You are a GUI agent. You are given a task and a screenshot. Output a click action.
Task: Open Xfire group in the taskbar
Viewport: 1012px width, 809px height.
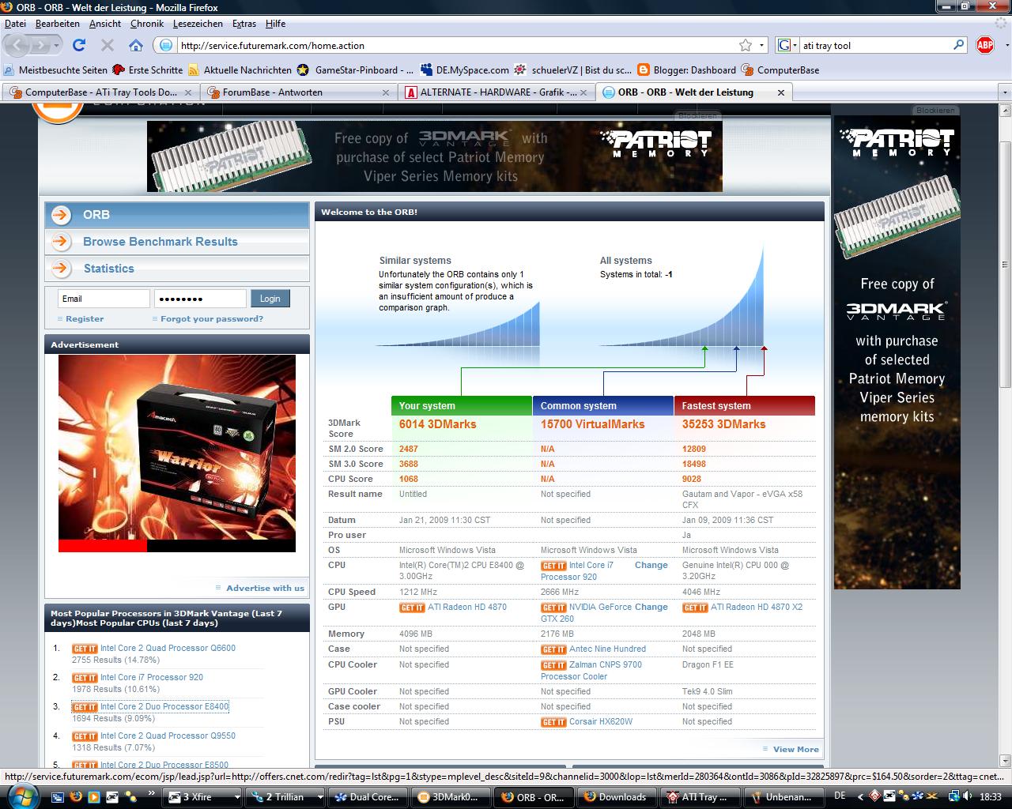point(201,797)
